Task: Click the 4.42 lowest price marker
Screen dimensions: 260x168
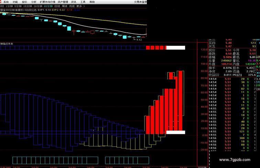Action: click(x=139, y=40)
